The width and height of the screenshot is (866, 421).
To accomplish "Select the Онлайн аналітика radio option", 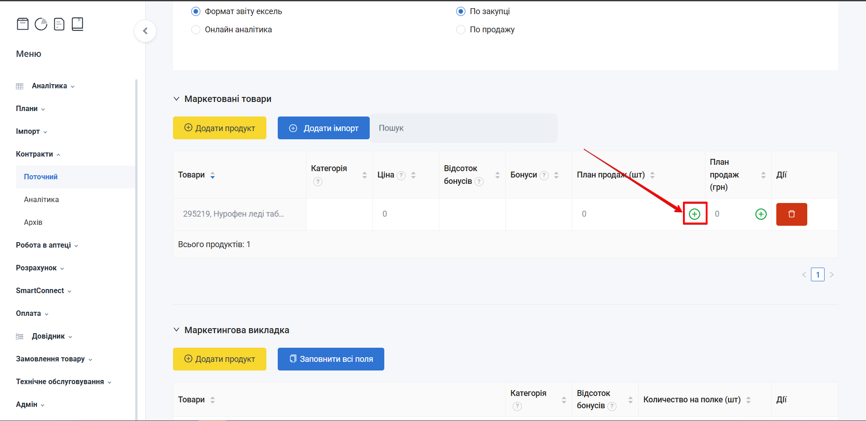I will click(196, 30).
